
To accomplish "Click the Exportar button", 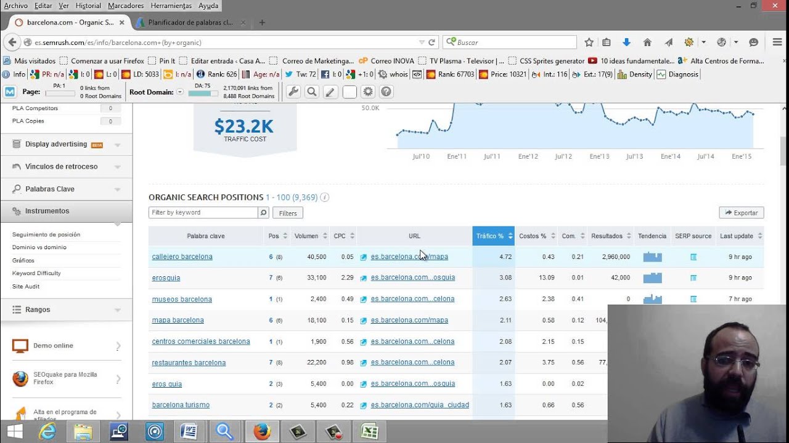I will (x=742, y=213).
